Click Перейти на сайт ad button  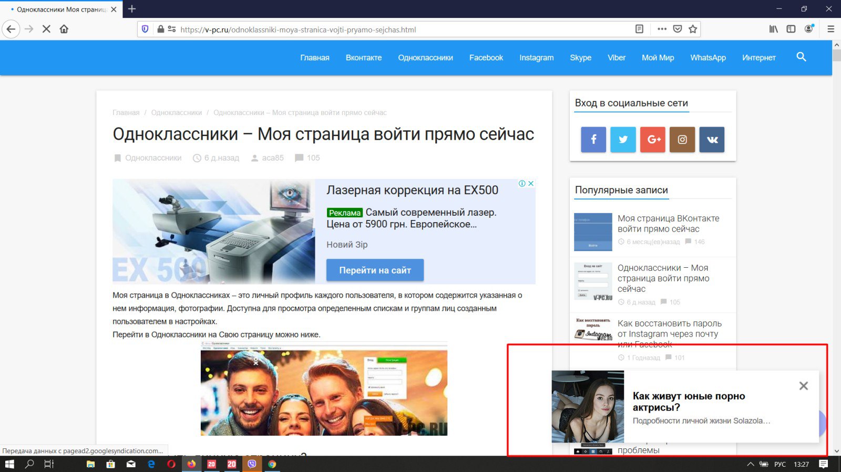375,270
